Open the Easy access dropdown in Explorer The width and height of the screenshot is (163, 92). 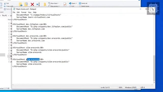54,6
